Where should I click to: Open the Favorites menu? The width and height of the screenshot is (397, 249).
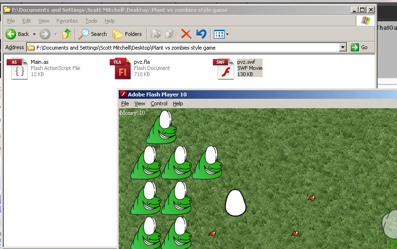pyautogui.click(x=67, y=21)
